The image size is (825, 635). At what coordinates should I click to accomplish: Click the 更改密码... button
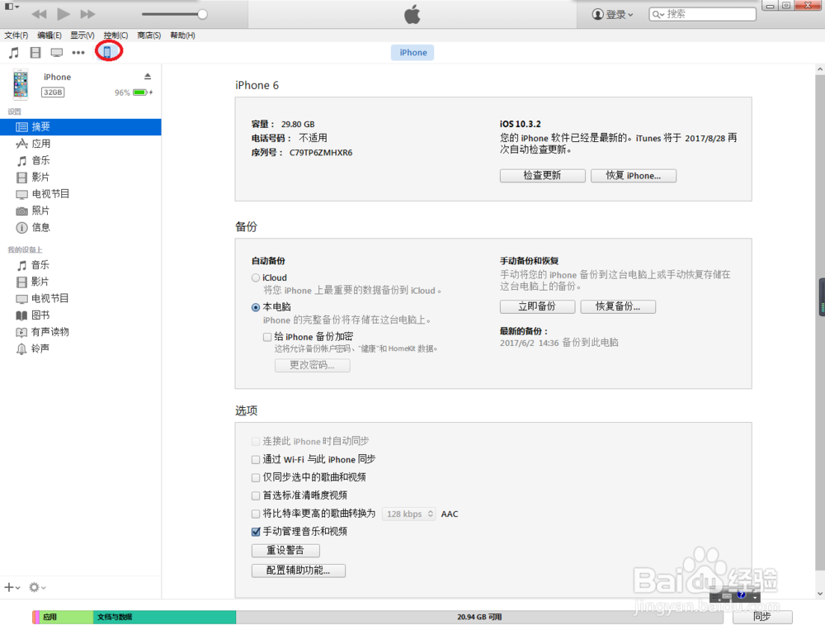[x=313, y=366]
